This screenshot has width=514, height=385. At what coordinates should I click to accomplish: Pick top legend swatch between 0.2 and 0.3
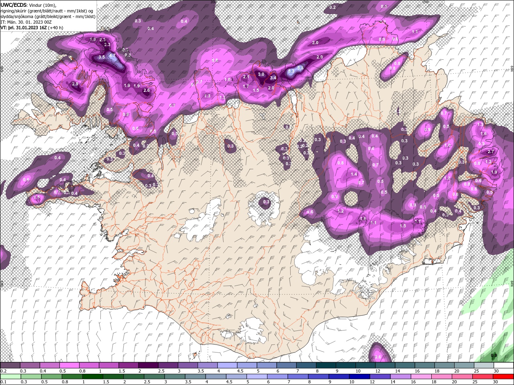[x=10, y=365]
